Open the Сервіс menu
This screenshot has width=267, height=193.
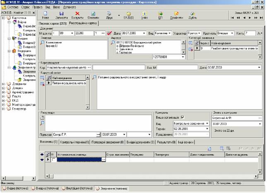coord(25,7)
